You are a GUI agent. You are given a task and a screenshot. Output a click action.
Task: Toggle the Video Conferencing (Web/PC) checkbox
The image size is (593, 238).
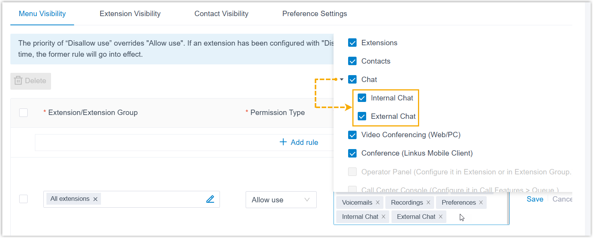point(352,135)
